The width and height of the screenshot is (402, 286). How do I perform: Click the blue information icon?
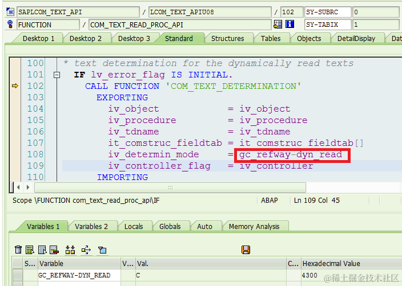pos(290,24)
